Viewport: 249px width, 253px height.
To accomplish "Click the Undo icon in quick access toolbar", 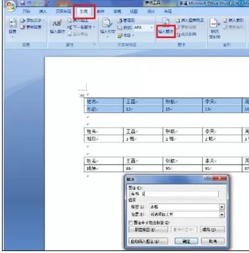I will (x=30, y=3).
